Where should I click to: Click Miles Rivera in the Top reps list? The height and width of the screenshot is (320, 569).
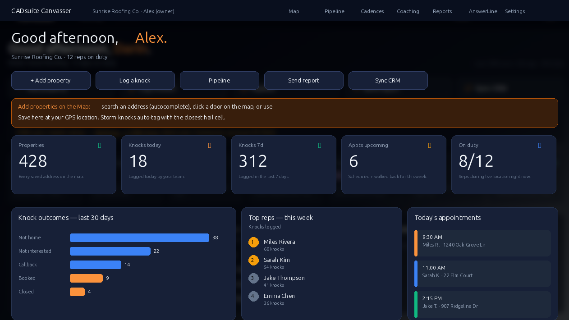[x=280, y=242]
